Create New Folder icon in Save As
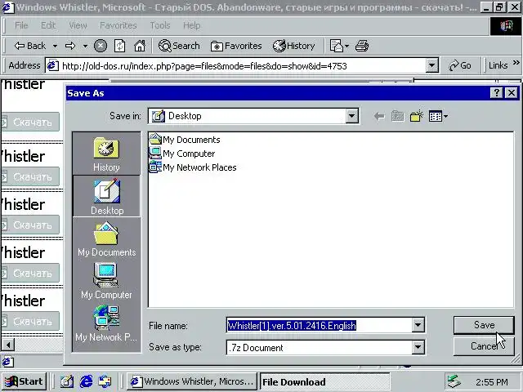The width and height of the screenshot is (523, 392). point(417,116)
